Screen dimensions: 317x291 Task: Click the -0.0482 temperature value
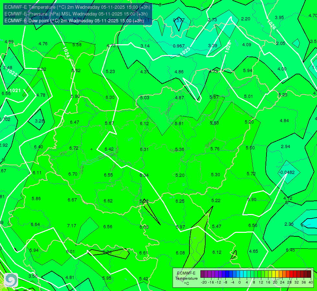(287, 172)
